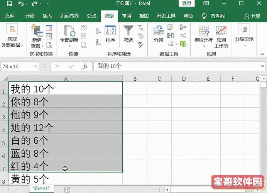Click the vertical scrollbar up arrow
267x193 pixels.
tap(264, 78)
